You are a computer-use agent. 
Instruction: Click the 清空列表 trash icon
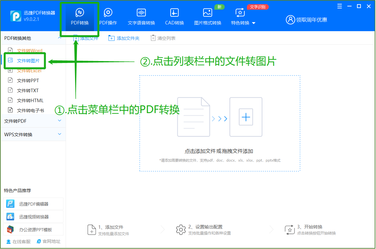153,38
